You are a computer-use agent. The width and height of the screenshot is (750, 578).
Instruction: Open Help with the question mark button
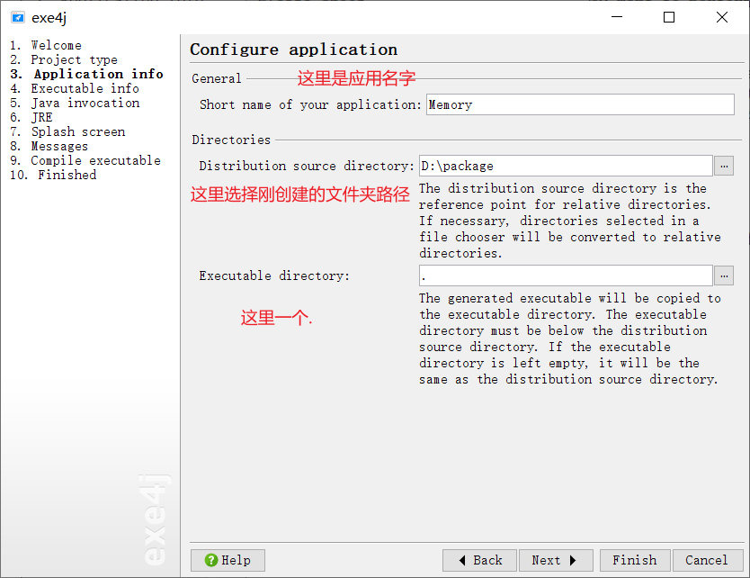pos(227,560)
